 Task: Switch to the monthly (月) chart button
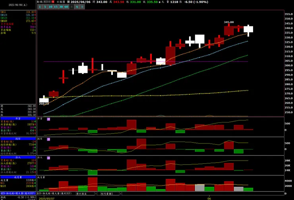coord(82,7)
